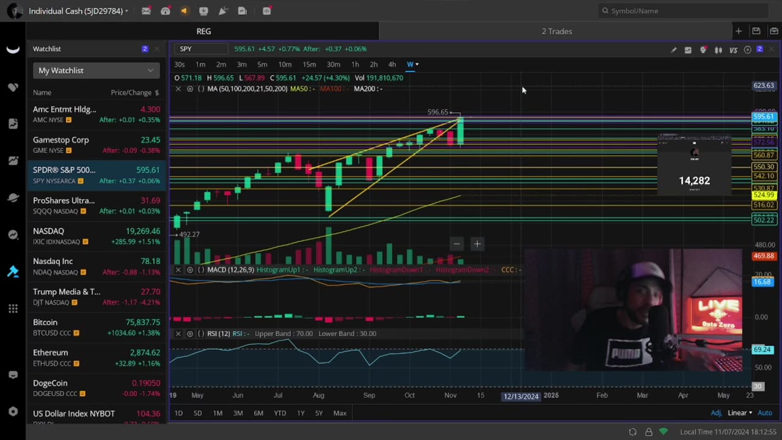The height and width of the screenshot is (440, 782).
Task: Click the chart's purple link group 2 badge
Action: (759, 49)
